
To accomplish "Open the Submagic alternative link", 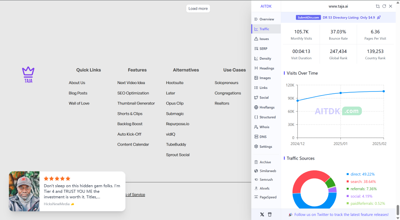I will [x=175, y=114].
